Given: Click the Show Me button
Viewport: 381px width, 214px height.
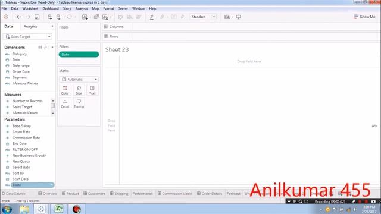Looking at the screenshot, I should [x=365, y=17].
